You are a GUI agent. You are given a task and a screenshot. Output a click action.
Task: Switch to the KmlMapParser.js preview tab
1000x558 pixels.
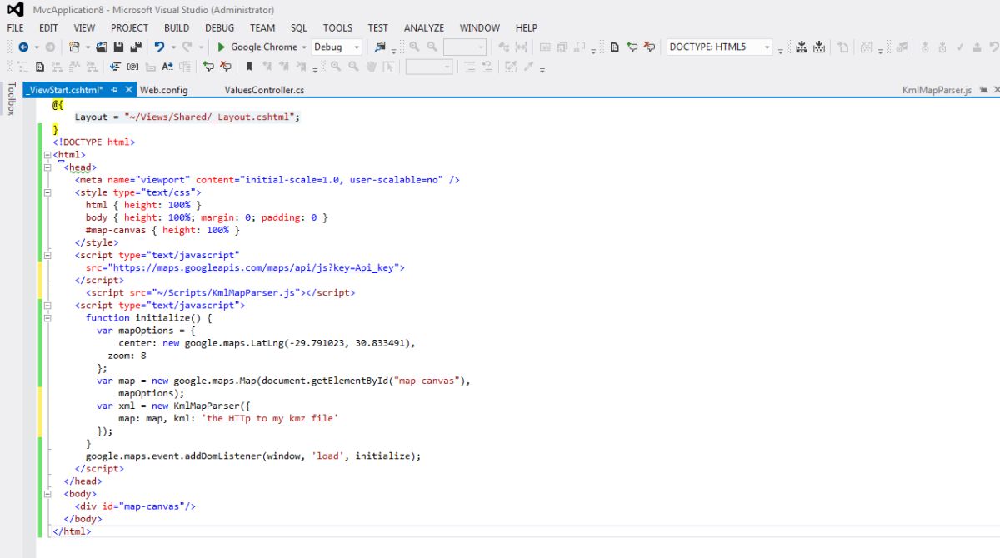[x=937, y=90]
